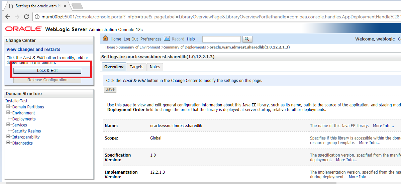Click the site info icon in address bar
The width and height of the screenshot is (401, 184).
coord(37,17)
